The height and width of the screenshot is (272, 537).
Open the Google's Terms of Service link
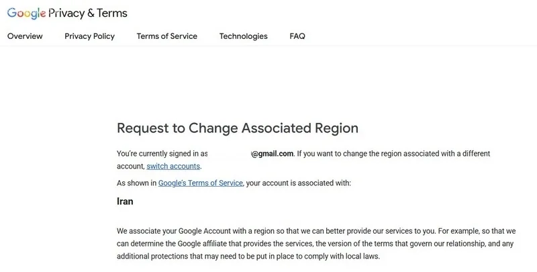coord(200,183)
